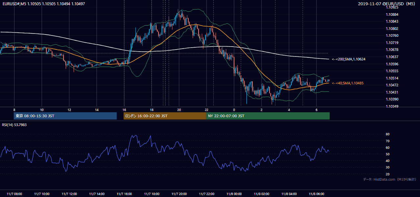The width and height of the screenshot is (420, 197).
Task: Click the 11/7 18:00 time axis label
Action: [152, 194]
